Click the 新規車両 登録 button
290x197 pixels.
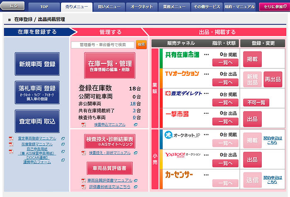[37, 64]
